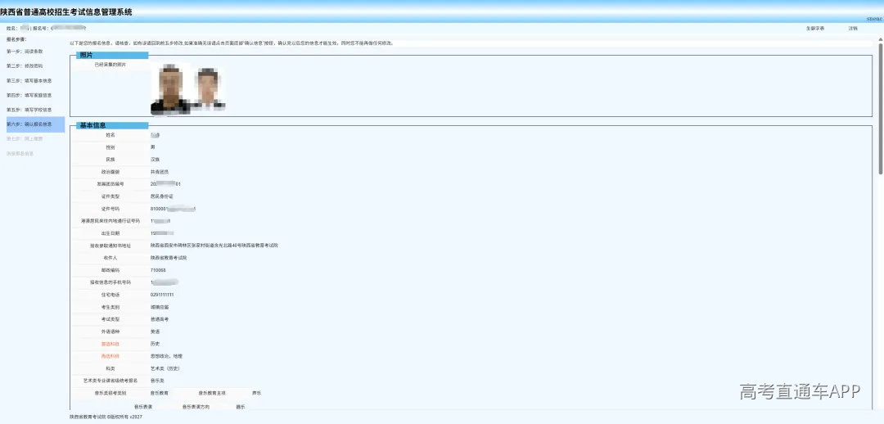Image resolution: width=884 pixels, height=424 pixels.
Task: Open 第五步 填写学校信息 step
Action: pos(29,110)
